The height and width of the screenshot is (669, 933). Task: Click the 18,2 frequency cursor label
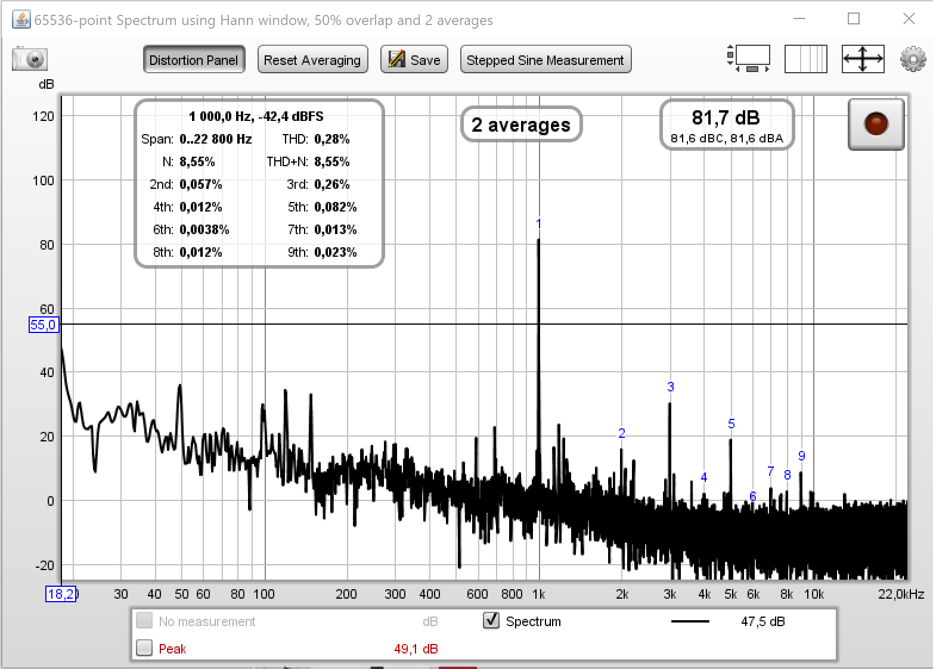[61, 594]
